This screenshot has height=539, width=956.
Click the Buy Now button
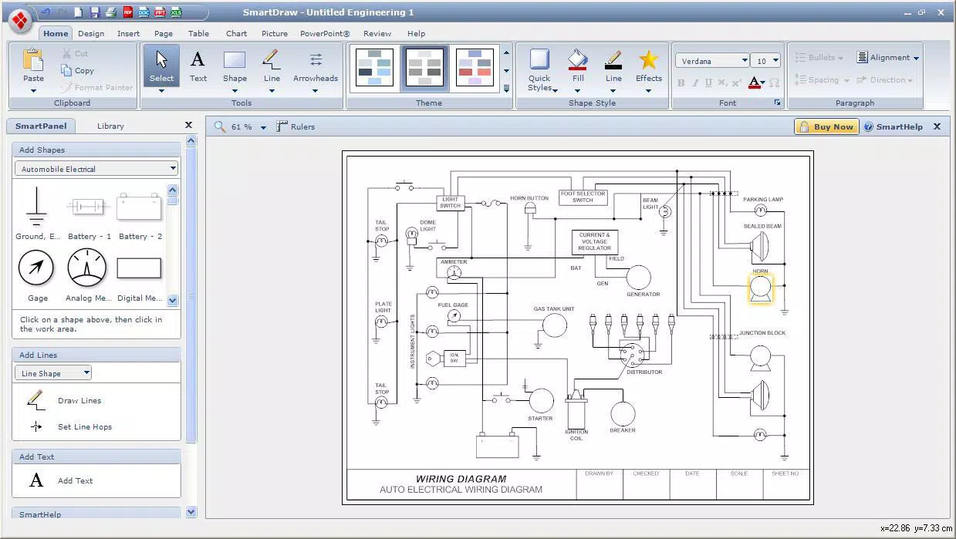[x=826, y=126]
